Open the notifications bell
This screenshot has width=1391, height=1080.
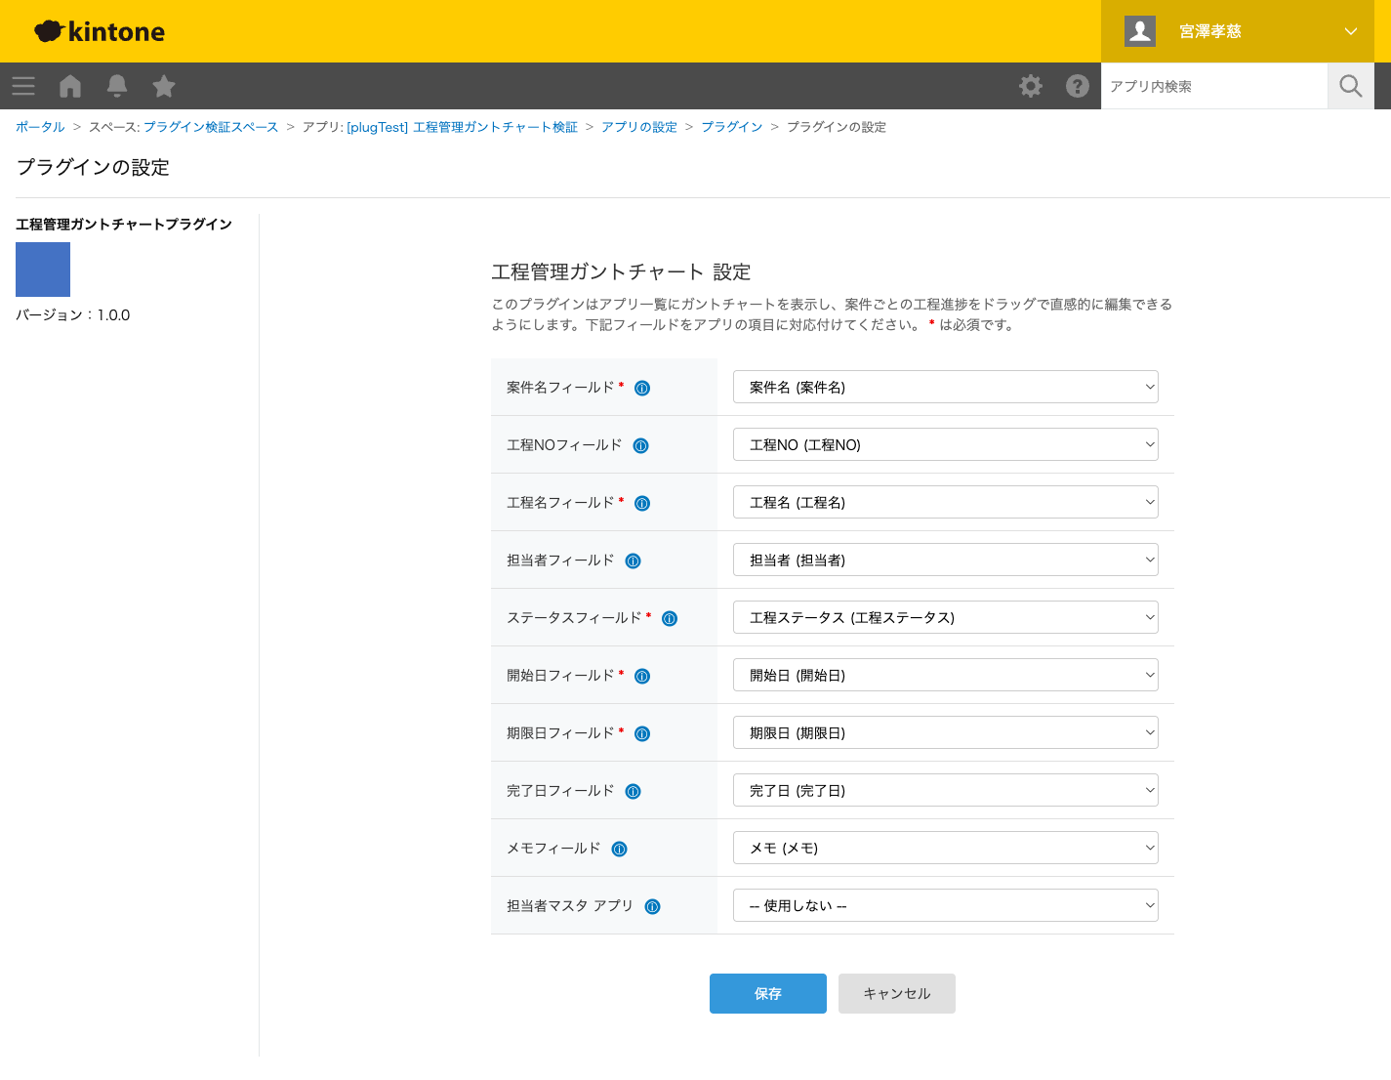117,86
